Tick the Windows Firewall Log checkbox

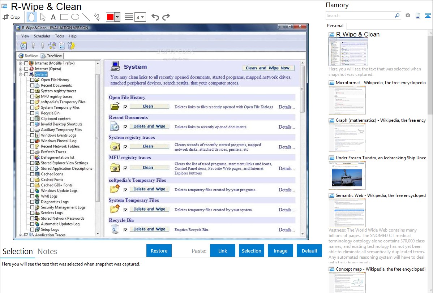point(32,141)
